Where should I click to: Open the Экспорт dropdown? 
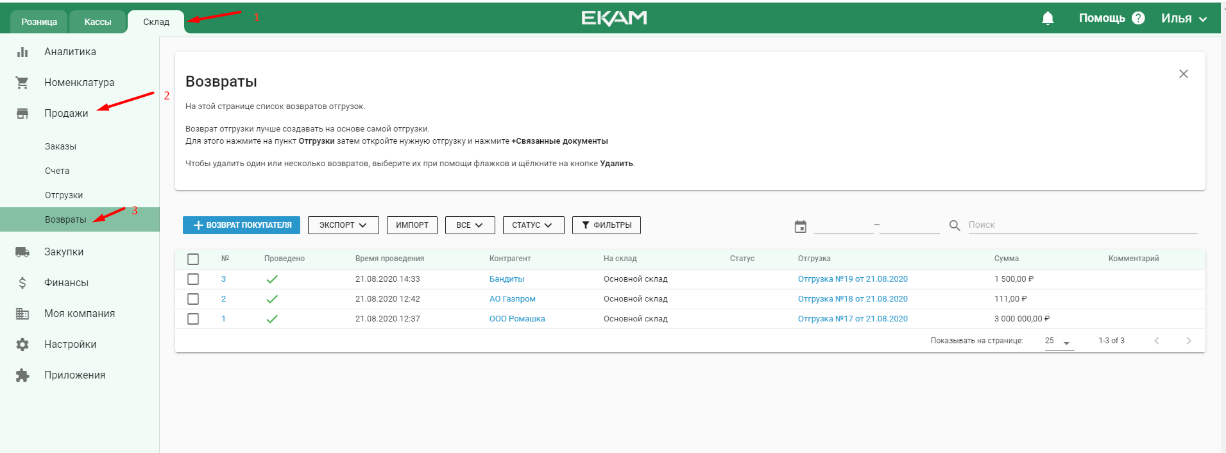click(343, 225)
